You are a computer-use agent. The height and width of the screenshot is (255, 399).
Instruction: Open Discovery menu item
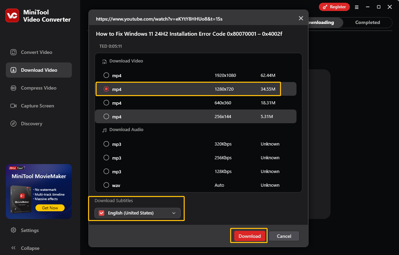tap(39, 124)
